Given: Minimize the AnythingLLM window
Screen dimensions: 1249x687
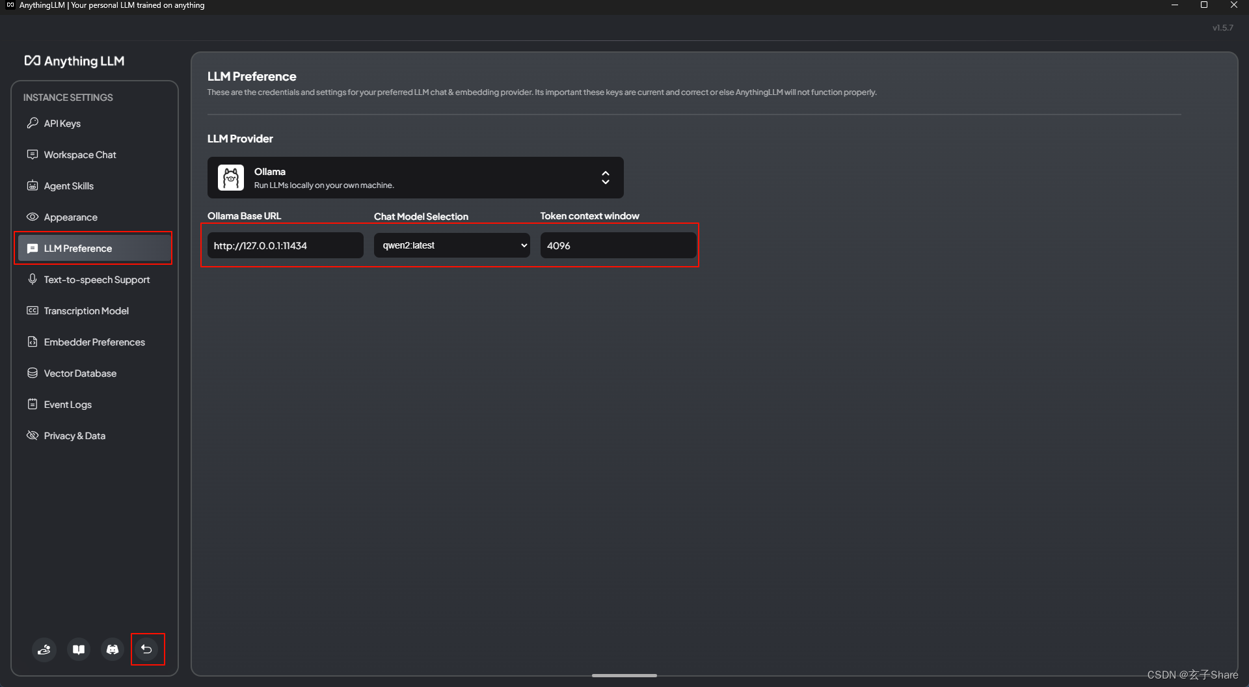Looking at the screenshot, I should [x=1175, y=5].
